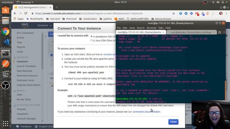
Task: Open the Terminal app menu in top bar
Action: [x=25, y=2]
